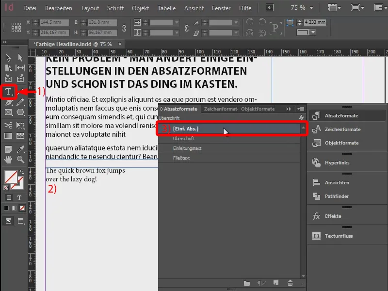This screenshot has width=388, height=291.
Task: Open the Bearbeiten menu
Action: [x=58, y=8]
